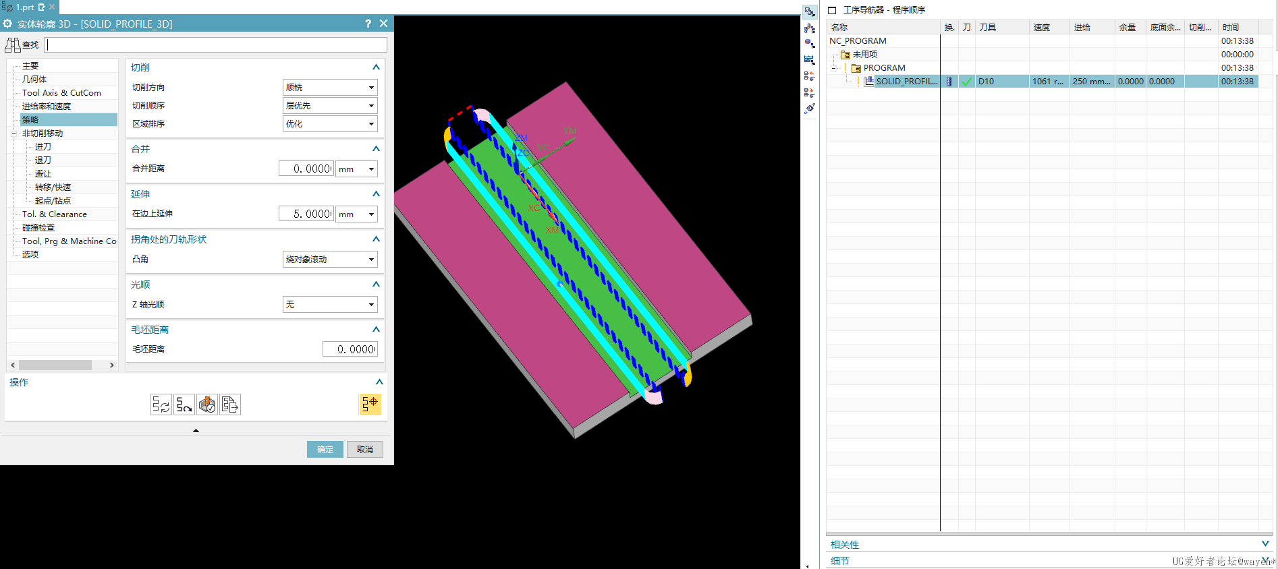Switch to Machining Method View icon
1278x569 pixels.
tap(810, 59)
